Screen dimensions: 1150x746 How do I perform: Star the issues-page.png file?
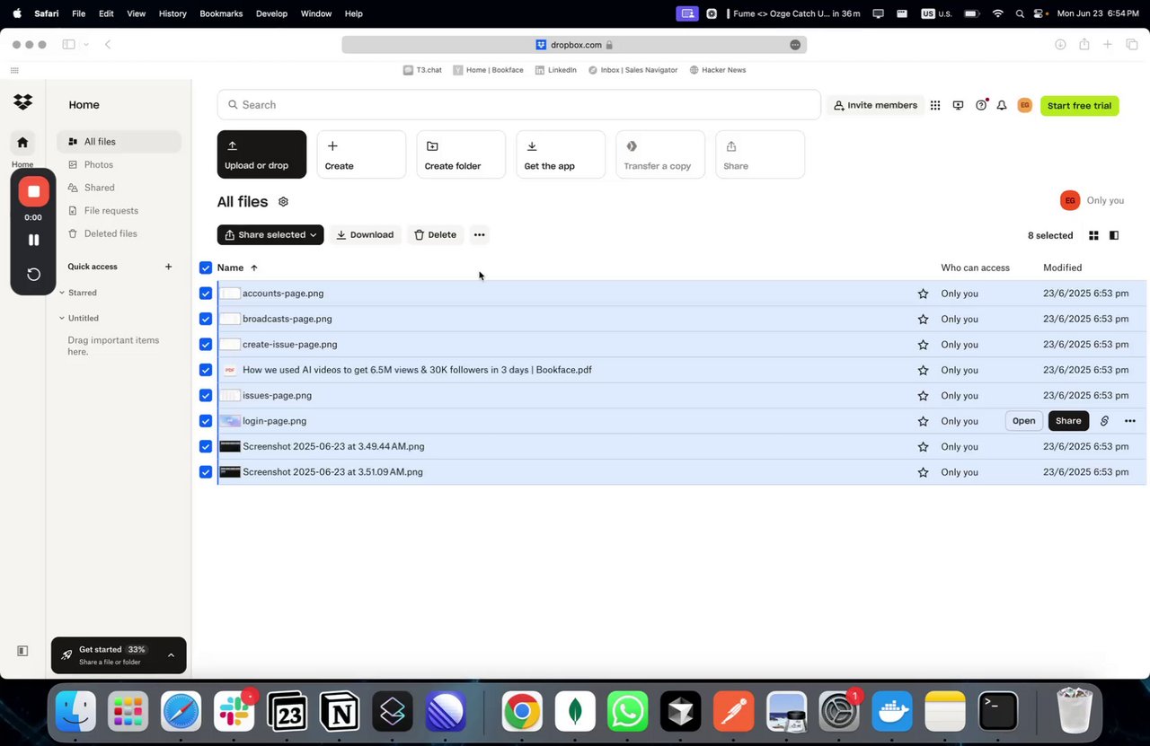point(923,395)
